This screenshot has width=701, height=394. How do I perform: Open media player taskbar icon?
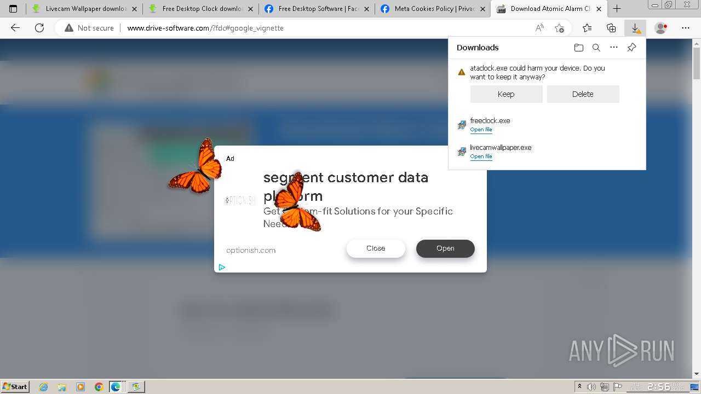pos(81,387)
